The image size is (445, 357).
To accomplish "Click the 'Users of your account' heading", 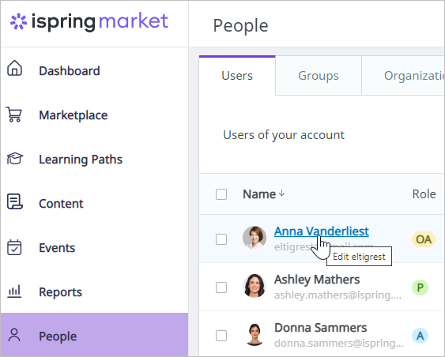I will click(284, 135).
